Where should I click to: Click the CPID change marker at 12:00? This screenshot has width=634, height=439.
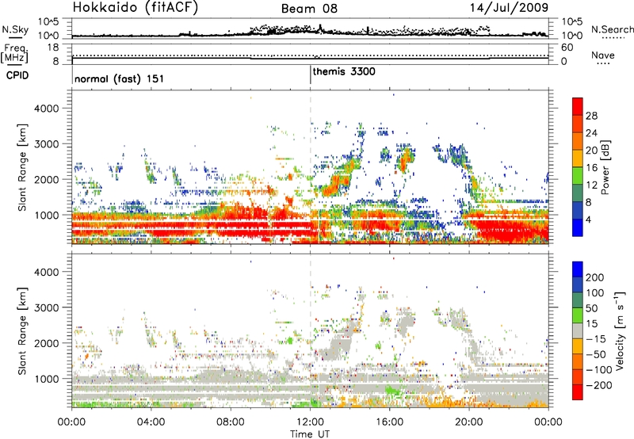point(311,74)
